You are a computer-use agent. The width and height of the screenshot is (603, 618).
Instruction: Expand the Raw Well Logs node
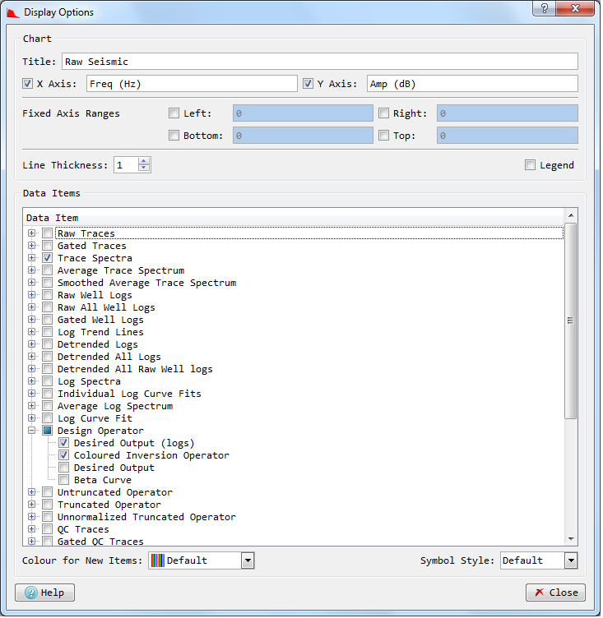32,296
